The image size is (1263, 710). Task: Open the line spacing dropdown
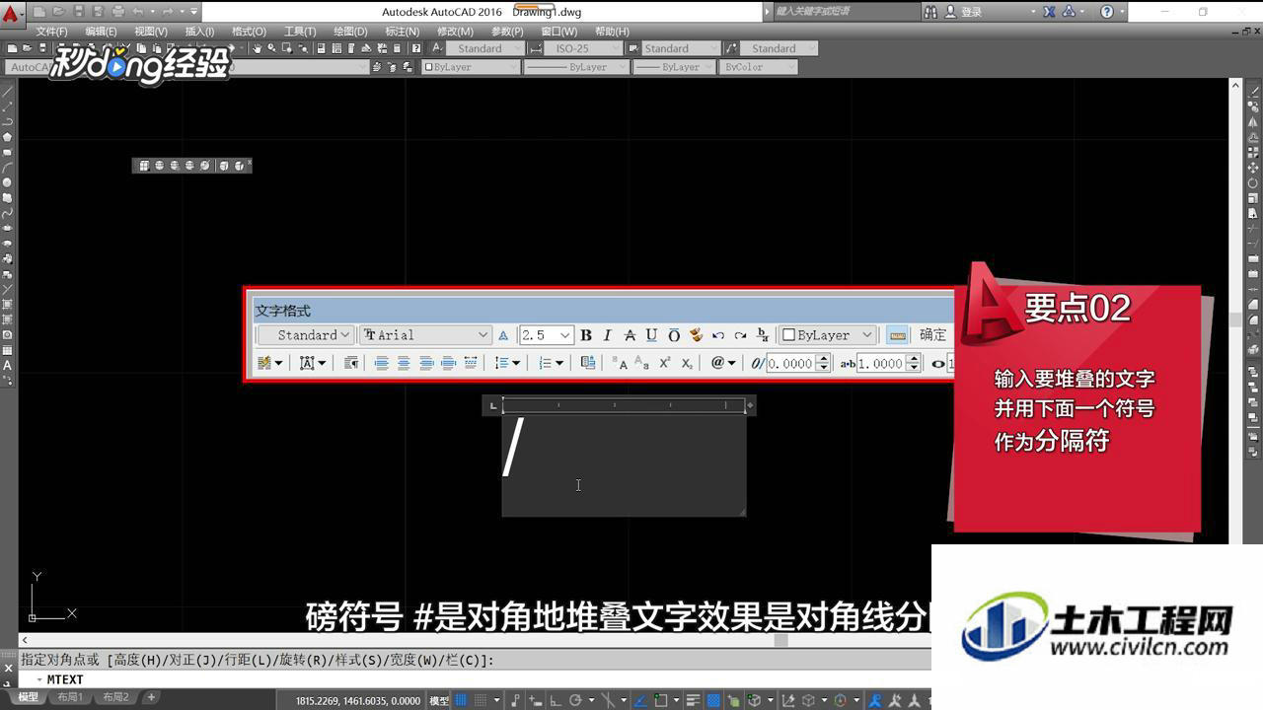point(507,363)
